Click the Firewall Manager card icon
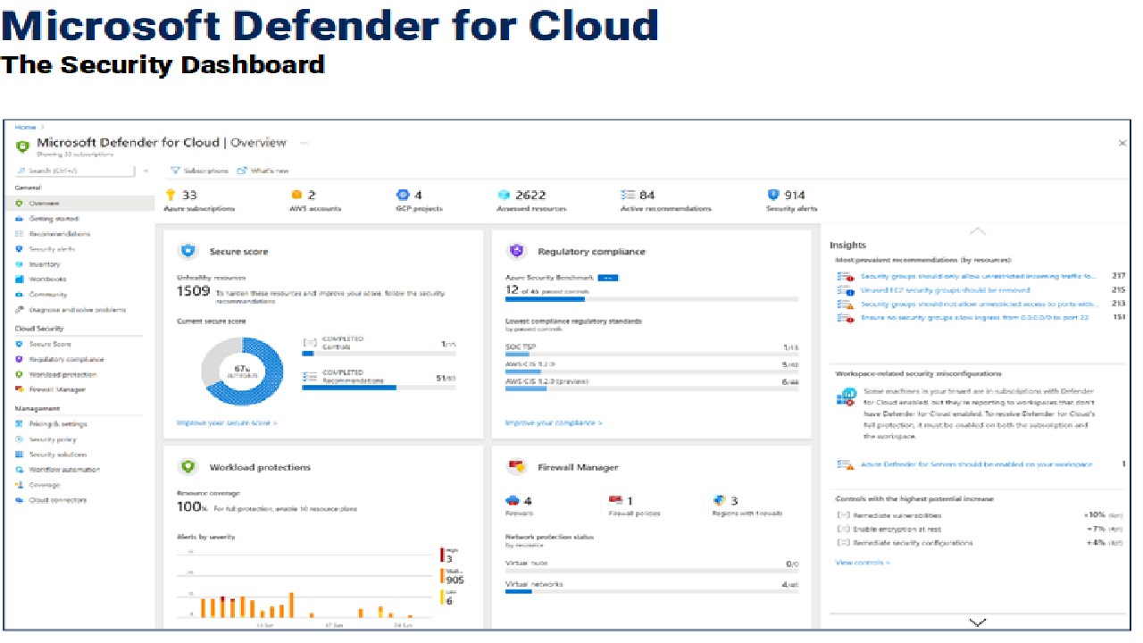 517,467
